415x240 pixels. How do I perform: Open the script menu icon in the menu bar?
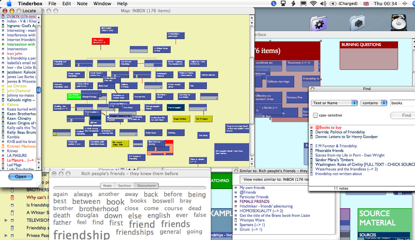(293, 4)
